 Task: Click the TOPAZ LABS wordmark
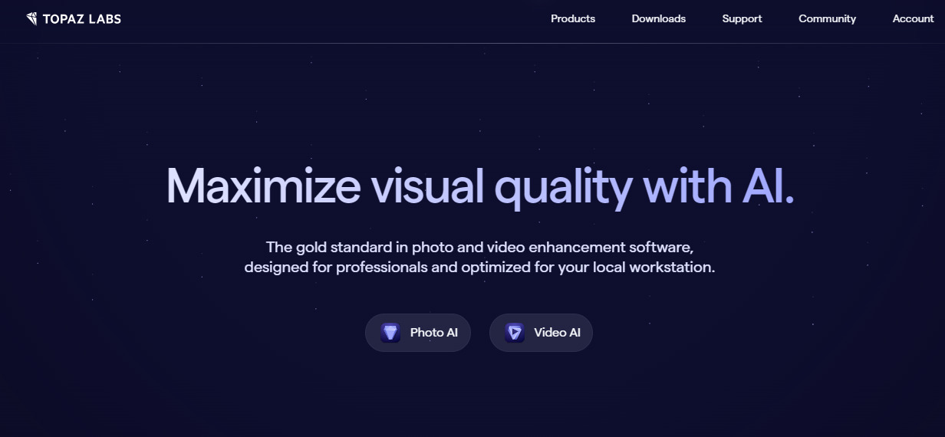[82, 18]
